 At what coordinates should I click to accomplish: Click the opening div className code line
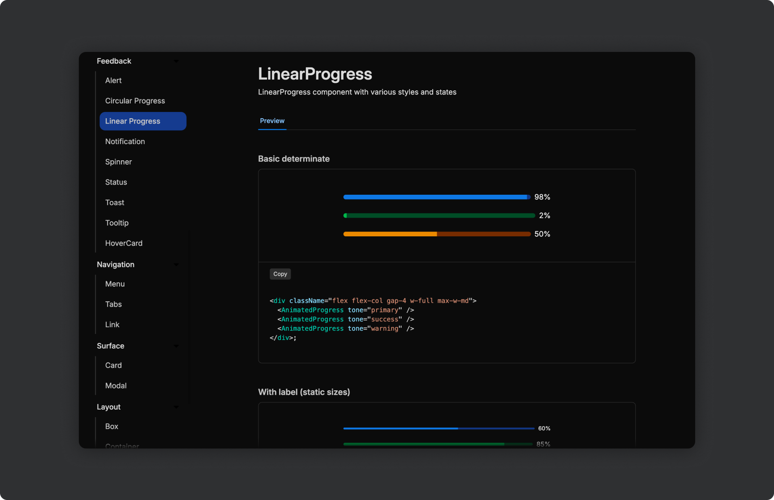(x=373, y=301)
